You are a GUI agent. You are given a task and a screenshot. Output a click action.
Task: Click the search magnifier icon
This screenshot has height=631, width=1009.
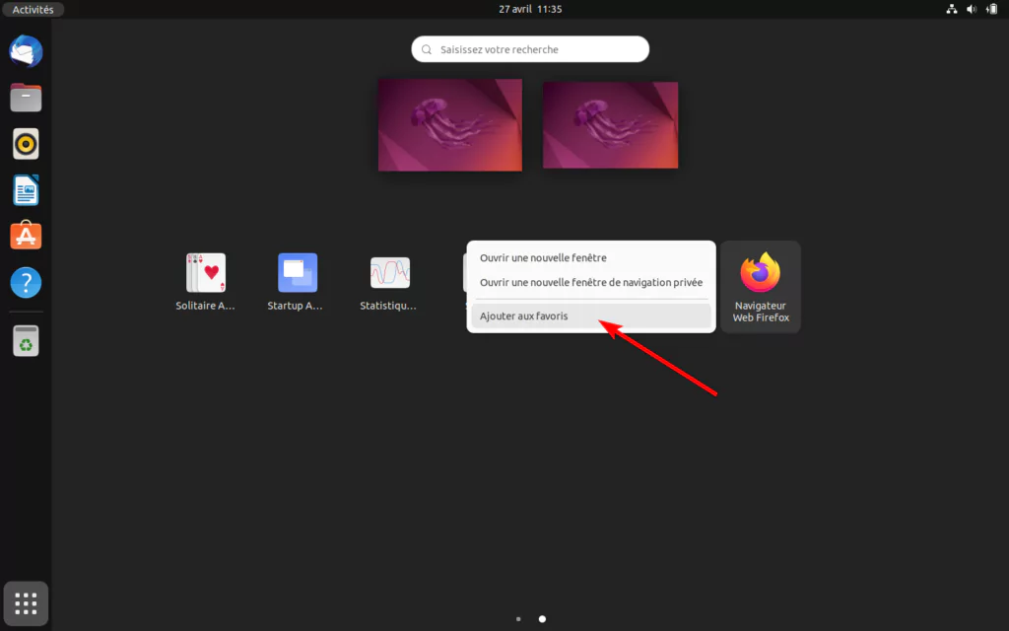point(427,49)
